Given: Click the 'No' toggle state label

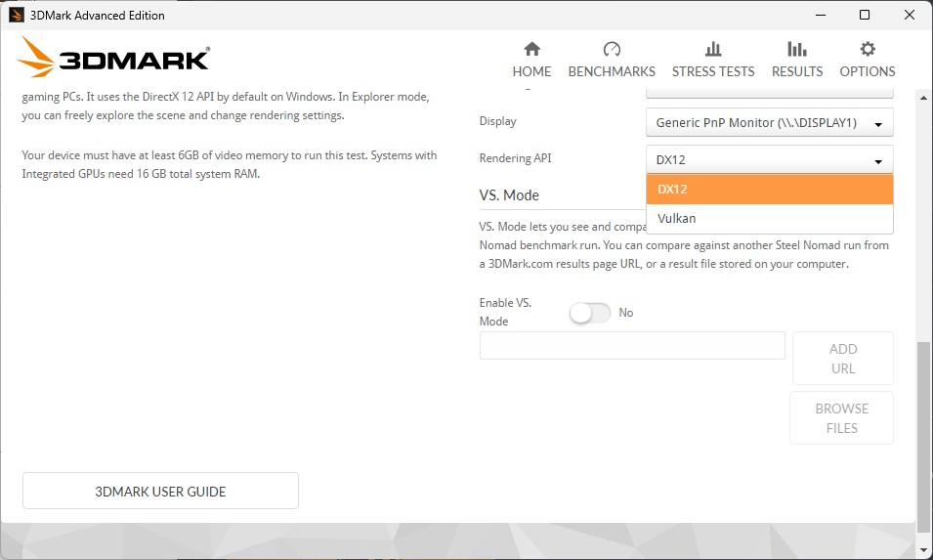Looking at the screenshot, I should 626,313.
